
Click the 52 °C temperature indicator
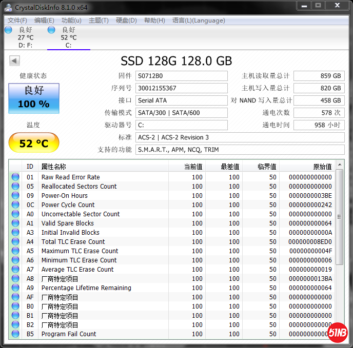click(34, 143)
